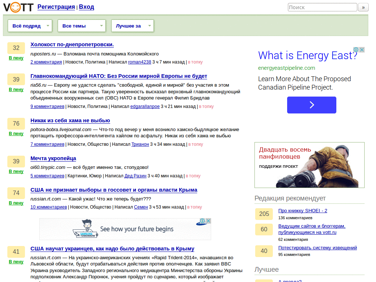Screen dimensions: 376x282
Task: Click В пену under first score 39
Action: tap(16, 90)
